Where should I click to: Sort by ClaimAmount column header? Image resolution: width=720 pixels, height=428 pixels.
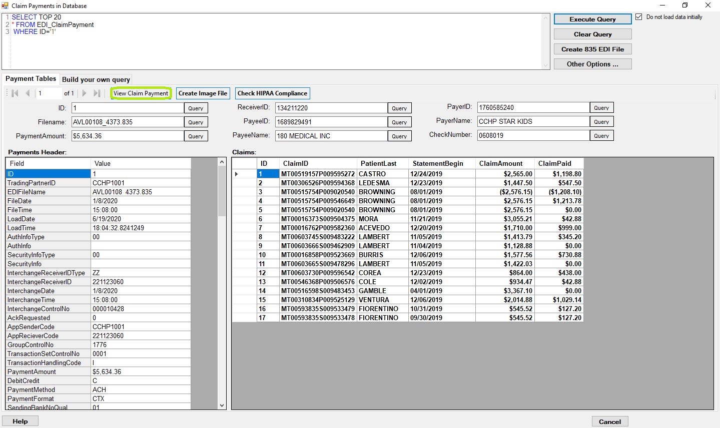tap(505, 163)
